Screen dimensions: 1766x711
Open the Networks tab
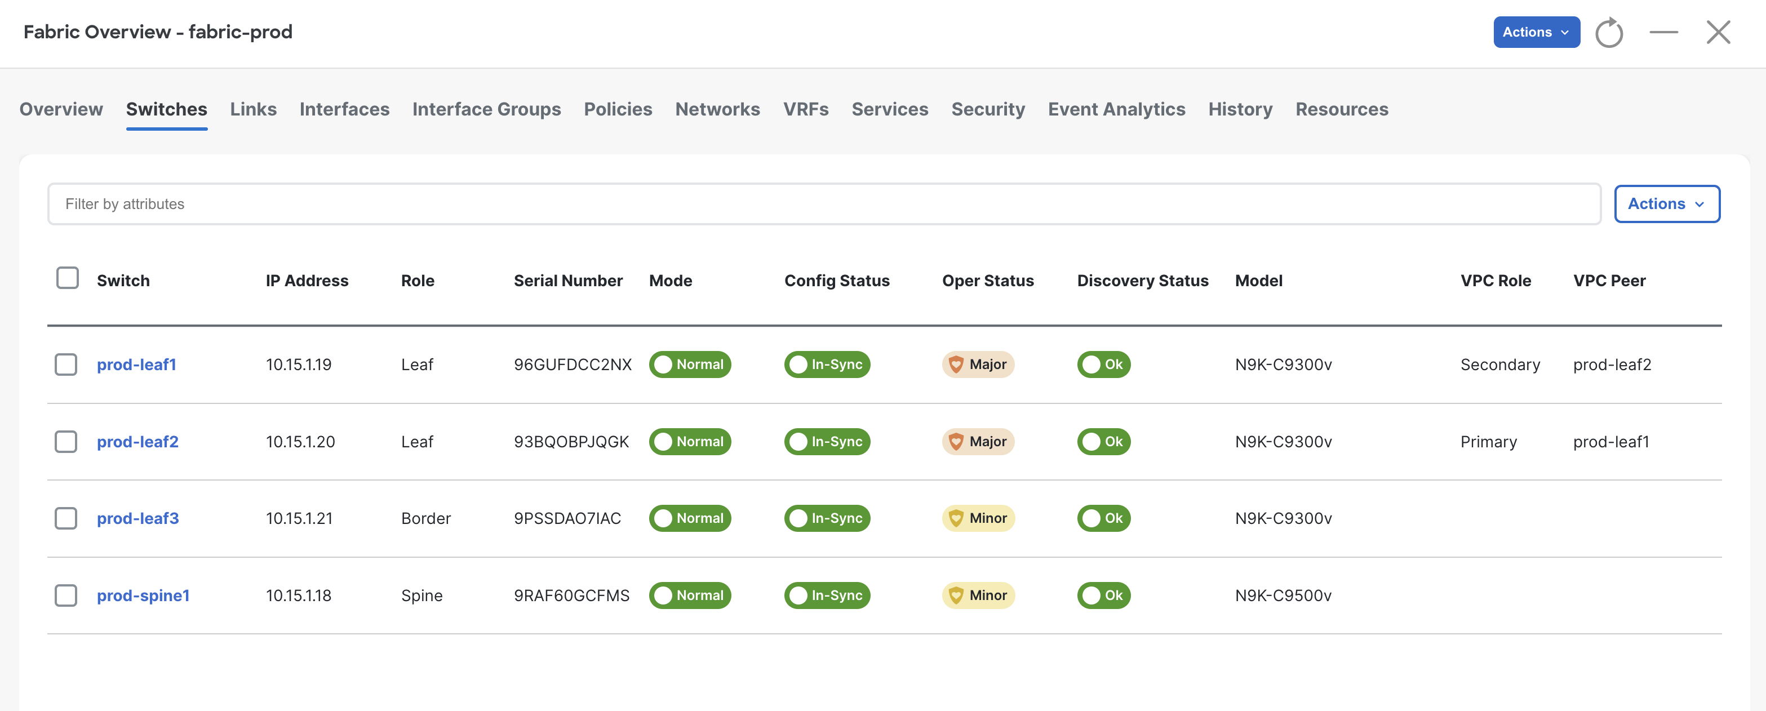pyautogui.click(x=717, y=109)
